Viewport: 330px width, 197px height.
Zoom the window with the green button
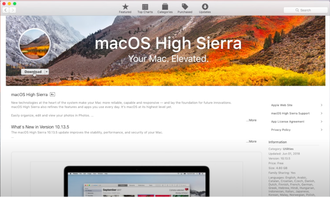[14, 4]
